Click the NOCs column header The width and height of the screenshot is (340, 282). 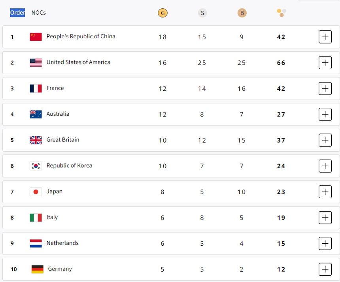point(38,13)
